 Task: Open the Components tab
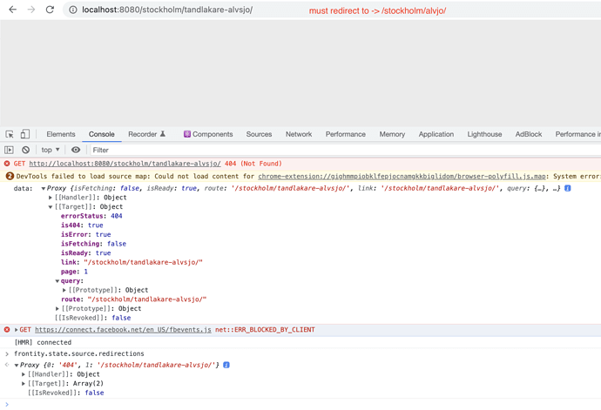pos(208,134)
